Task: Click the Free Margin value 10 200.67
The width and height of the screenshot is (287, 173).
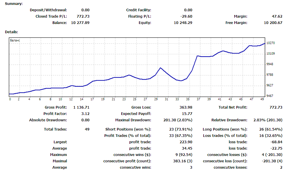Action: point(273,23)
